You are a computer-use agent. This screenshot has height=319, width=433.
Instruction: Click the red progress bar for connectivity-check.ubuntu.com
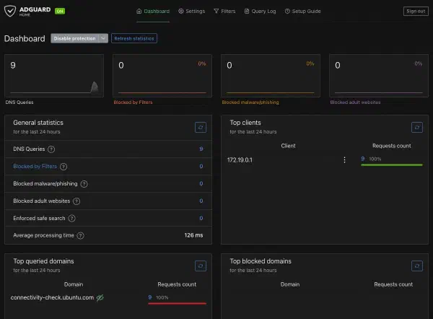[178, 304]
